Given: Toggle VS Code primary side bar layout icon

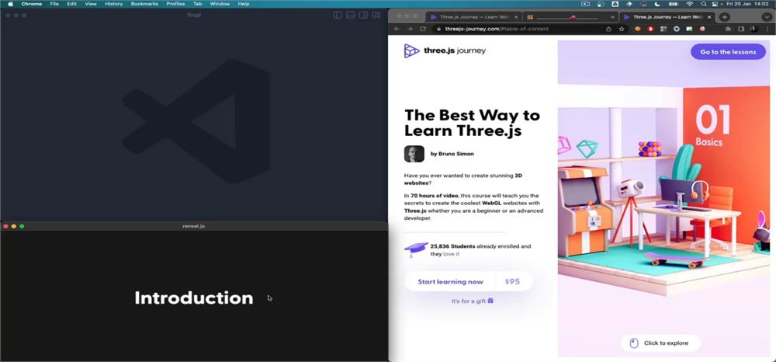Looking at the screenshot, I should click(338, 15).
